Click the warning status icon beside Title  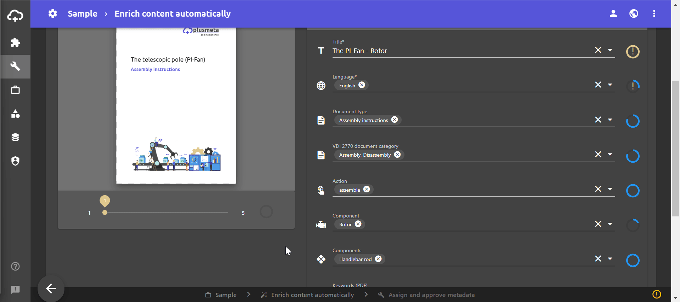633,52
